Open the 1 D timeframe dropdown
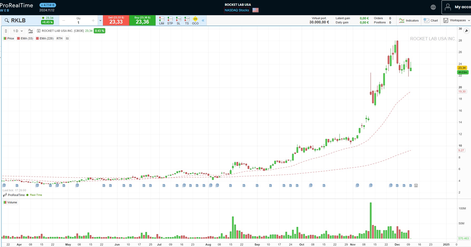The width and height of the screenshot is (471, 247). (18, 31)
